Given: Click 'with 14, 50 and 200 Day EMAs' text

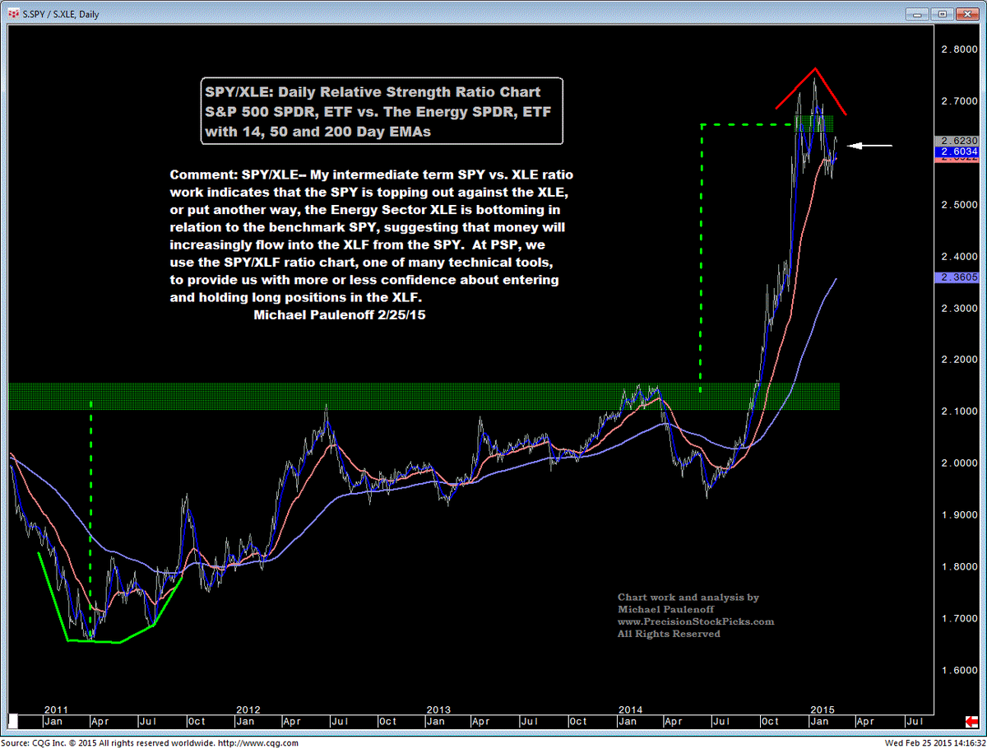Looking at the screenshot, I should click(319, 131).
